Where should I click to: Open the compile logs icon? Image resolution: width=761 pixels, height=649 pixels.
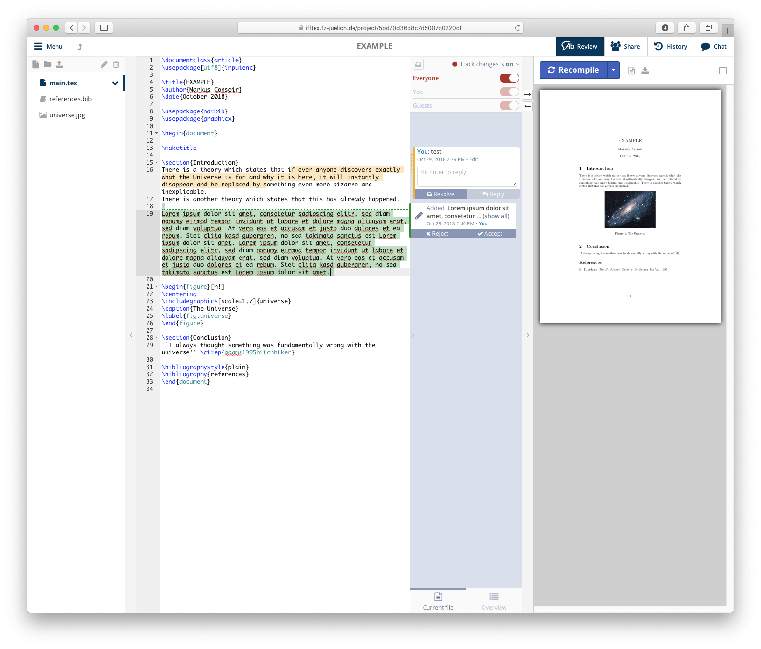pyautogui.click(x=631, y=71)
